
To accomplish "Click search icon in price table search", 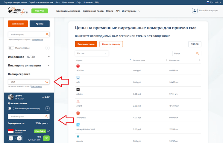I will click(x=198, y=53).
